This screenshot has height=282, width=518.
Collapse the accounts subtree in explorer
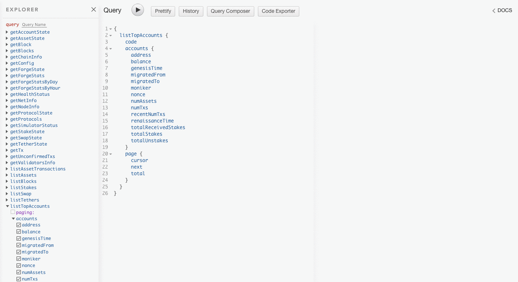tap(13, 219)
